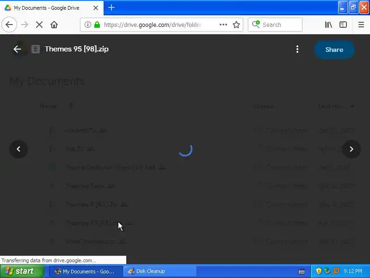Open the Firefox home page
This screenshot has width=370, height=278.
coord(54,25)
